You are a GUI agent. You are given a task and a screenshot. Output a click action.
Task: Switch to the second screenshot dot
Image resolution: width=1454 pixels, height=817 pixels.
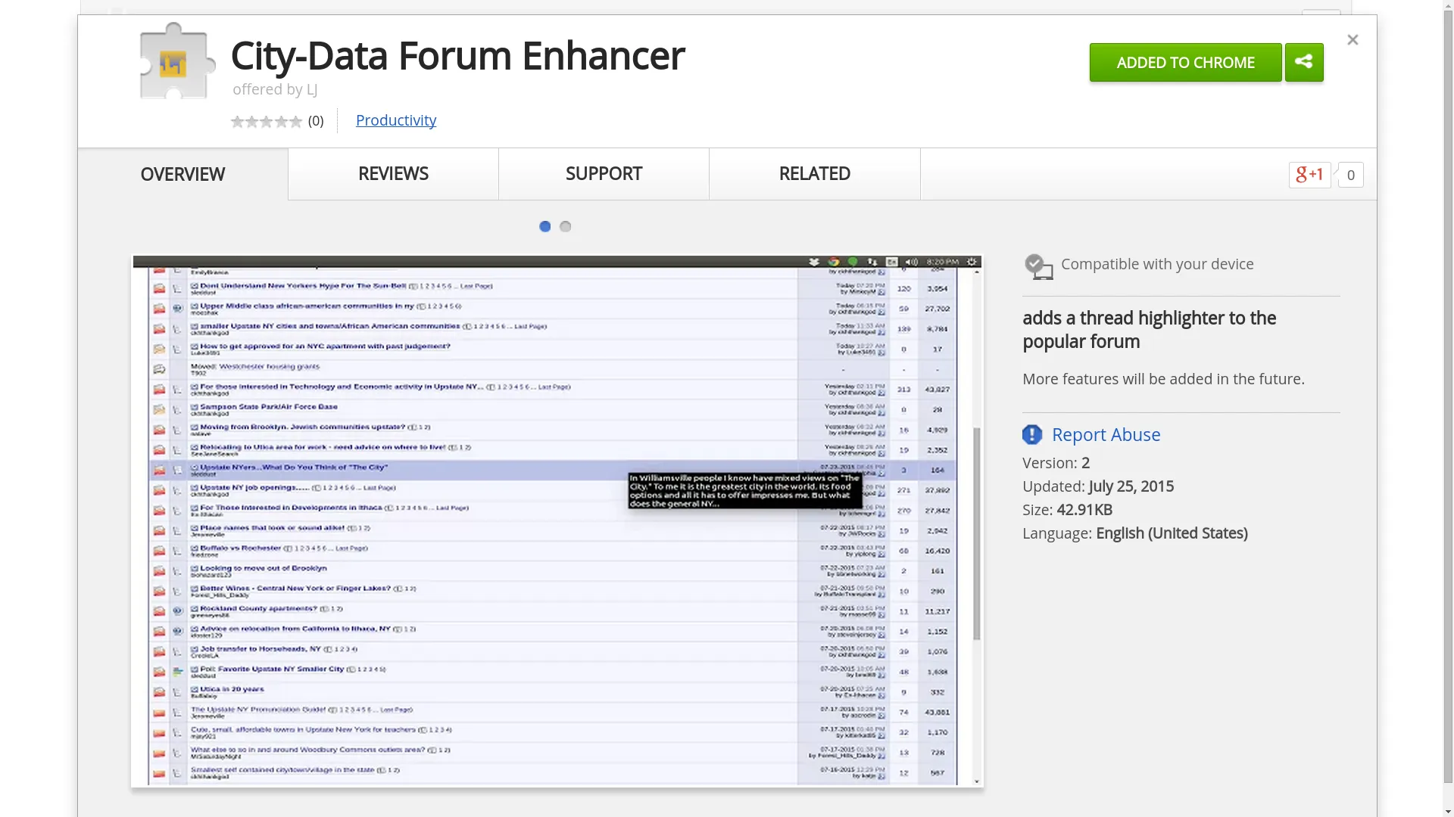(565, 226)
